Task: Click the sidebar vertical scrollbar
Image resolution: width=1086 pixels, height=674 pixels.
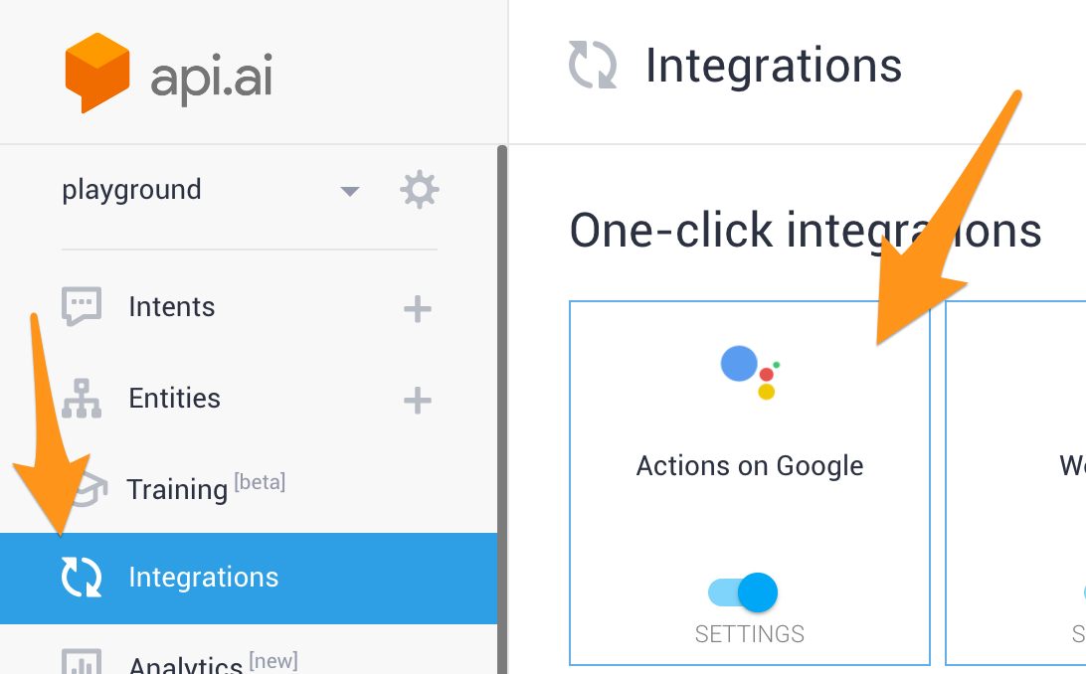Action: coord(502,398)
